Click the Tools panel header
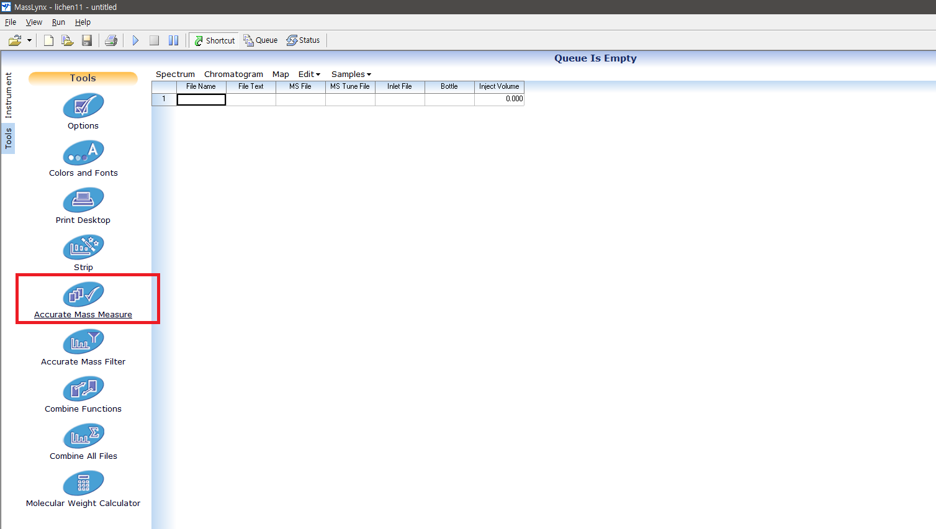The image size is (936, 529). 83,78
